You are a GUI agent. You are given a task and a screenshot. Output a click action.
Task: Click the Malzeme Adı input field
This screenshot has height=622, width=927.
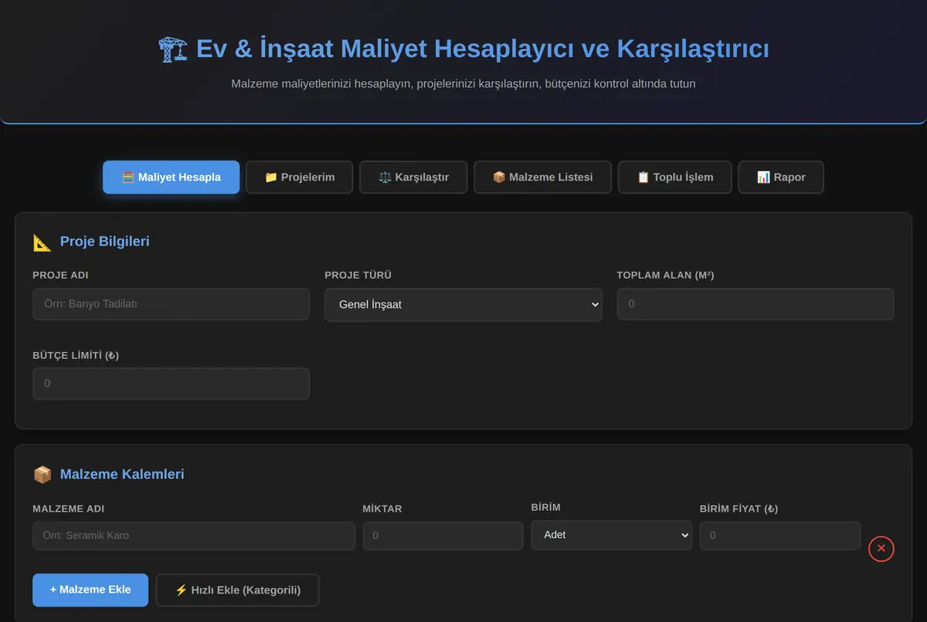(193, 536)
